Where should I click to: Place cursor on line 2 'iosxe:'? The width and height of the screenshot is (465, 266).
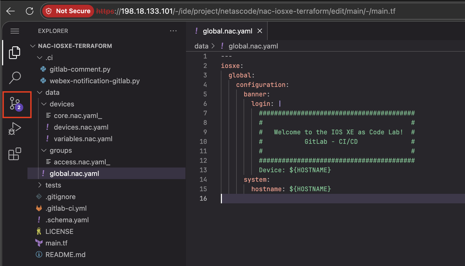coord(232,66)
